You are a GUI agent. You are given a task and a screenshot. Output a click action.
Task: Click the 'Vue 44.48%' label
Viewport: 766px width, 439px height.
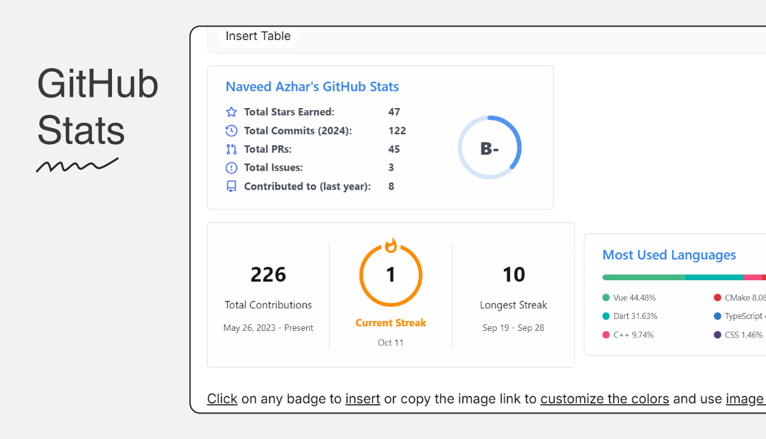pyautogui.click(x=635, y=298)
